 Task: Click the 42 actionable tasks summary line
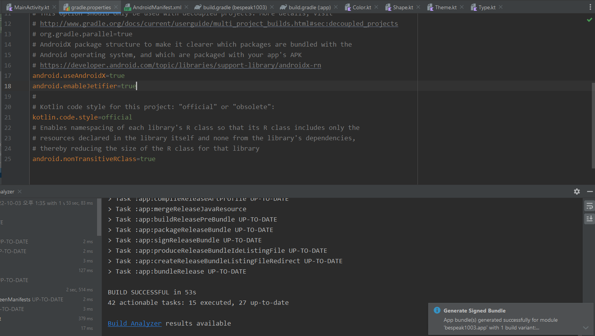(198, 302)
